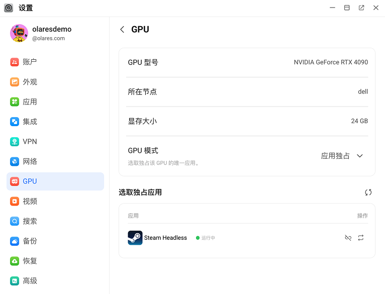Open window in new tab via popout icon

(x=361, y=8)
